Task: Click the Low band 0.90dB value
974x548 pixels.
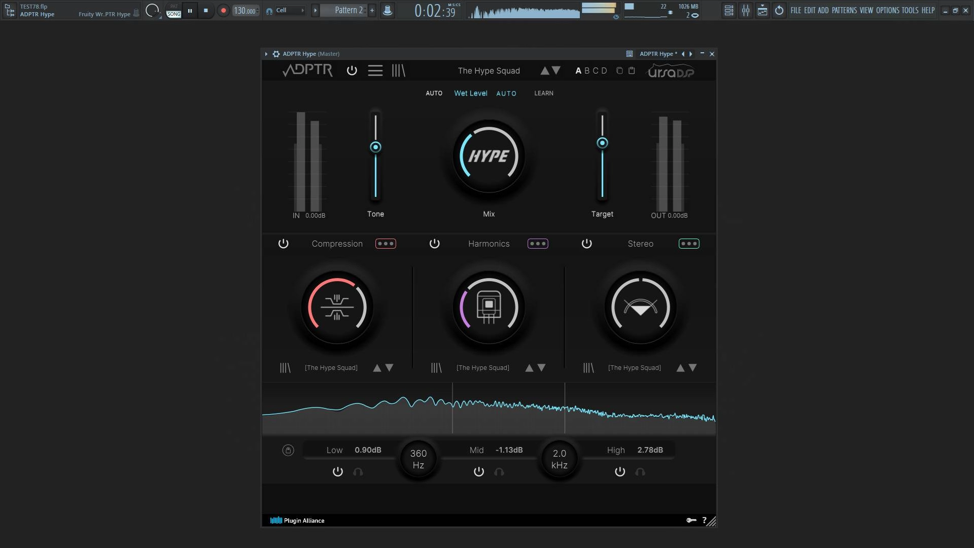Action: click(368, 450)
